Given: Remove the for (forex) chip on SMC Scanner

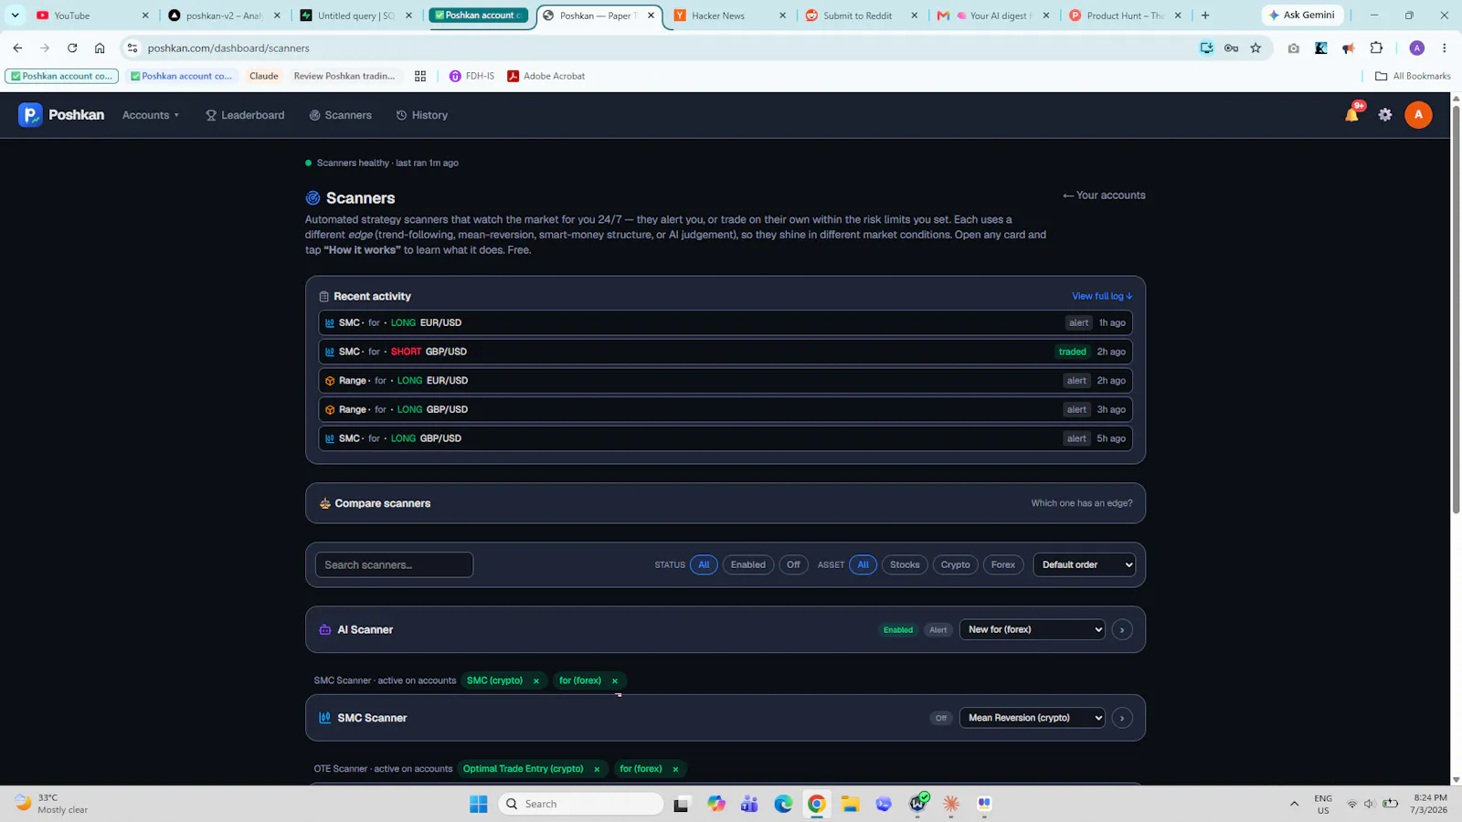Looking at the screenshot, I should click(615, 680).
